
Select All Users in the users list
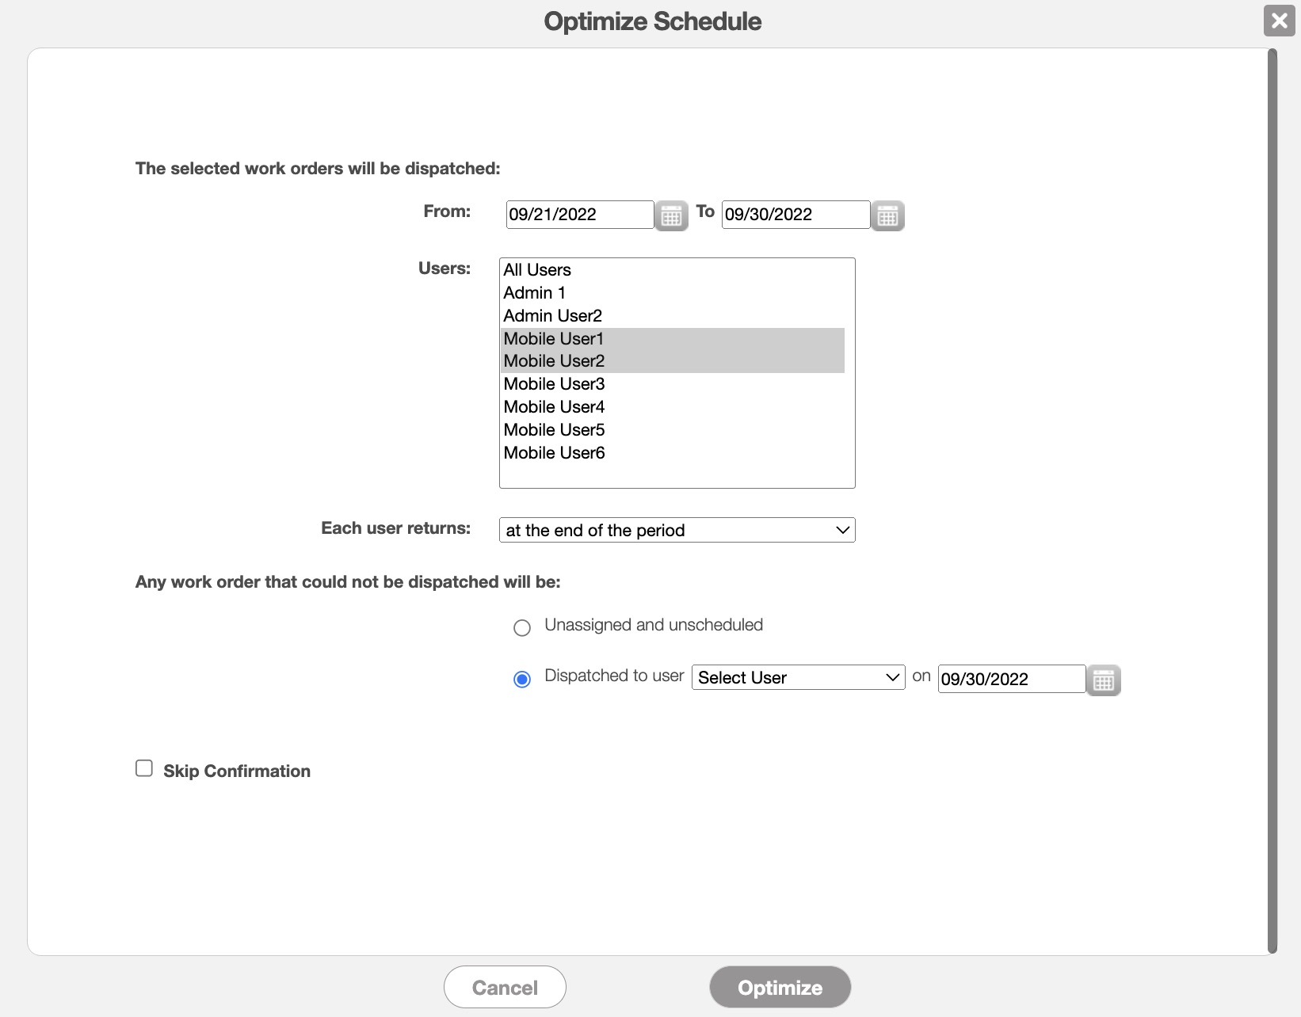(x=537, y=270)
